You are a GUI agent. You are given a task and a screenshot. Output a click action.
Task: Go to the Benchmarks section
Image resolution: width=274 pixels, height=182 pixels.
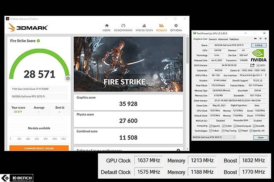pos(123,27)
